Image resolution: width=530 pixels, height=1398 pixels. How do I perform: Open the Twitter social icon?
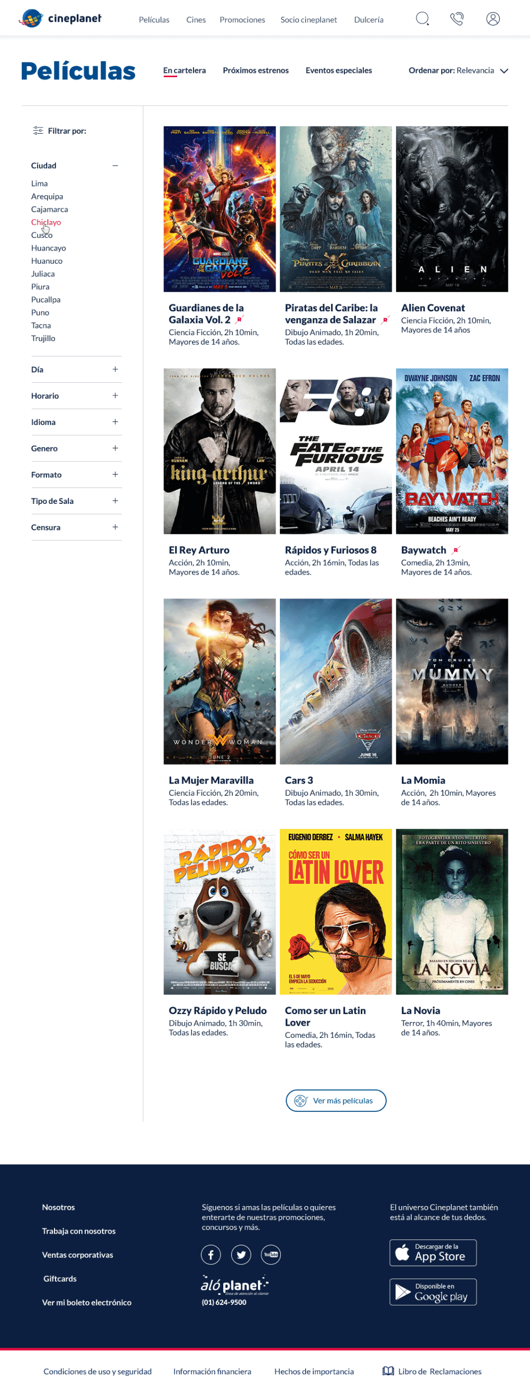click(x=241, y=1254)
